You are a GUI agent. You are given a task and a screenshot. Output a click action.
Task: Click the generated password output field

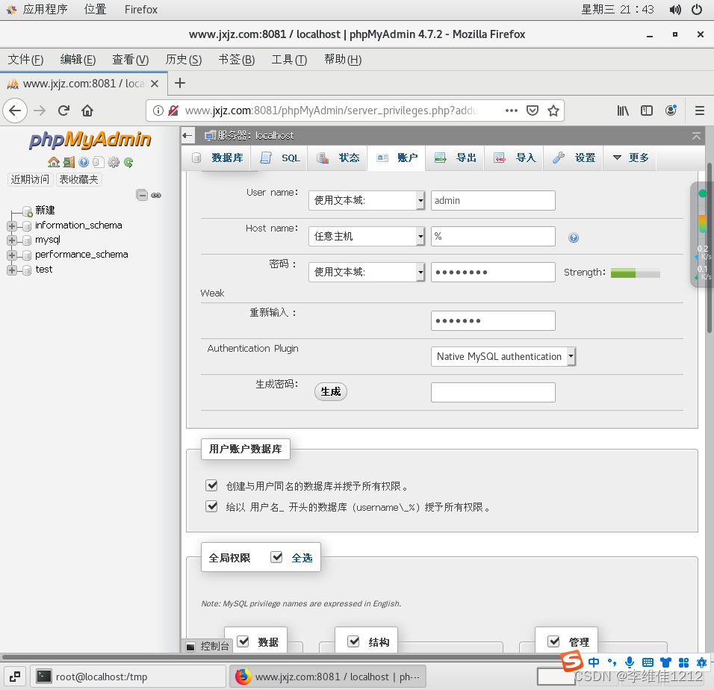coord(493,392)
